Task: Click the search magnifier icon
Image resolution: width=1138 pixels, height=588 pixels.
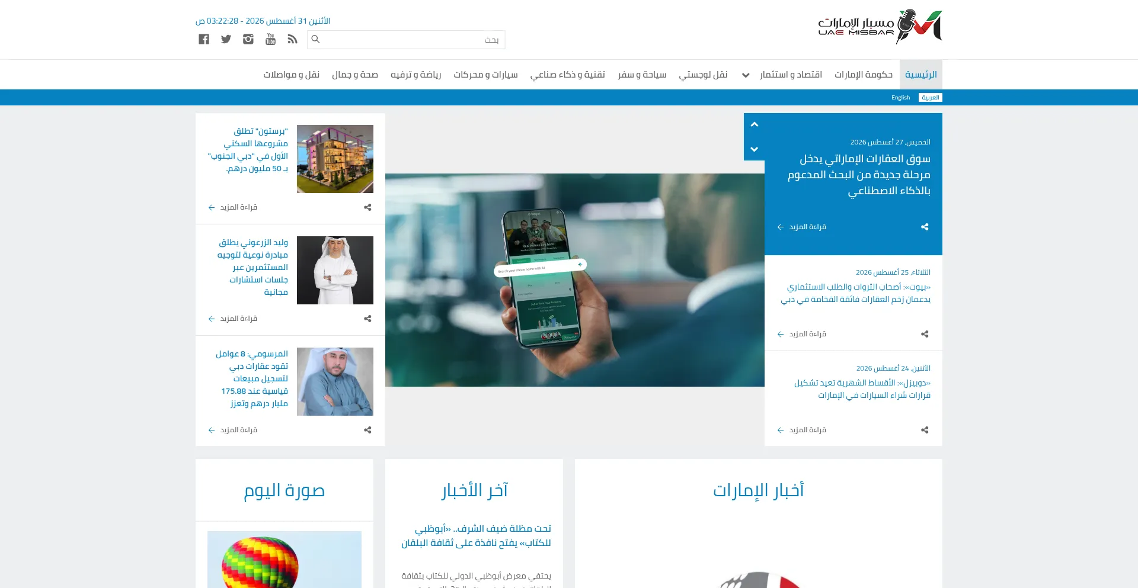Action: click(316, 39)
